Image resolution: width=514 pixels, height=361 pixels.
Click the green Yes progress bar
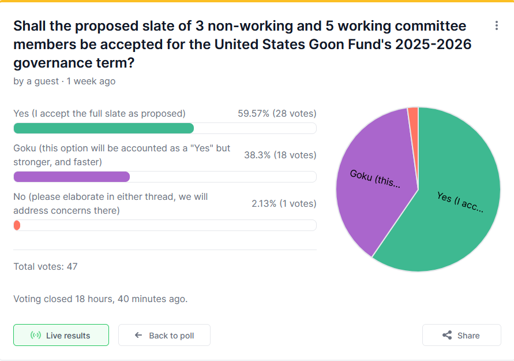click(104, 128)
